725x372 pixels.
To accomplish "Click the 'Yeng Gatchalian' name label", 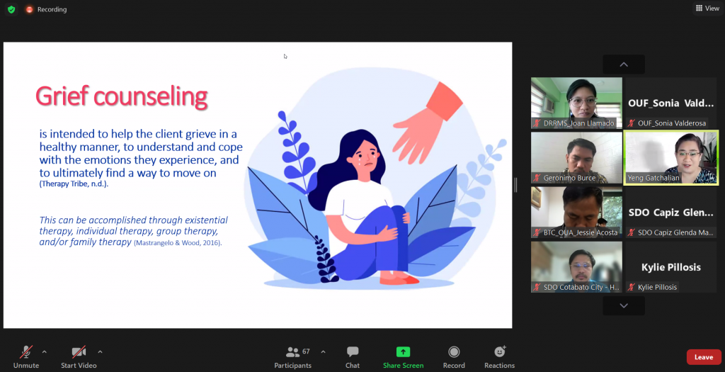I will click(653, 178).
